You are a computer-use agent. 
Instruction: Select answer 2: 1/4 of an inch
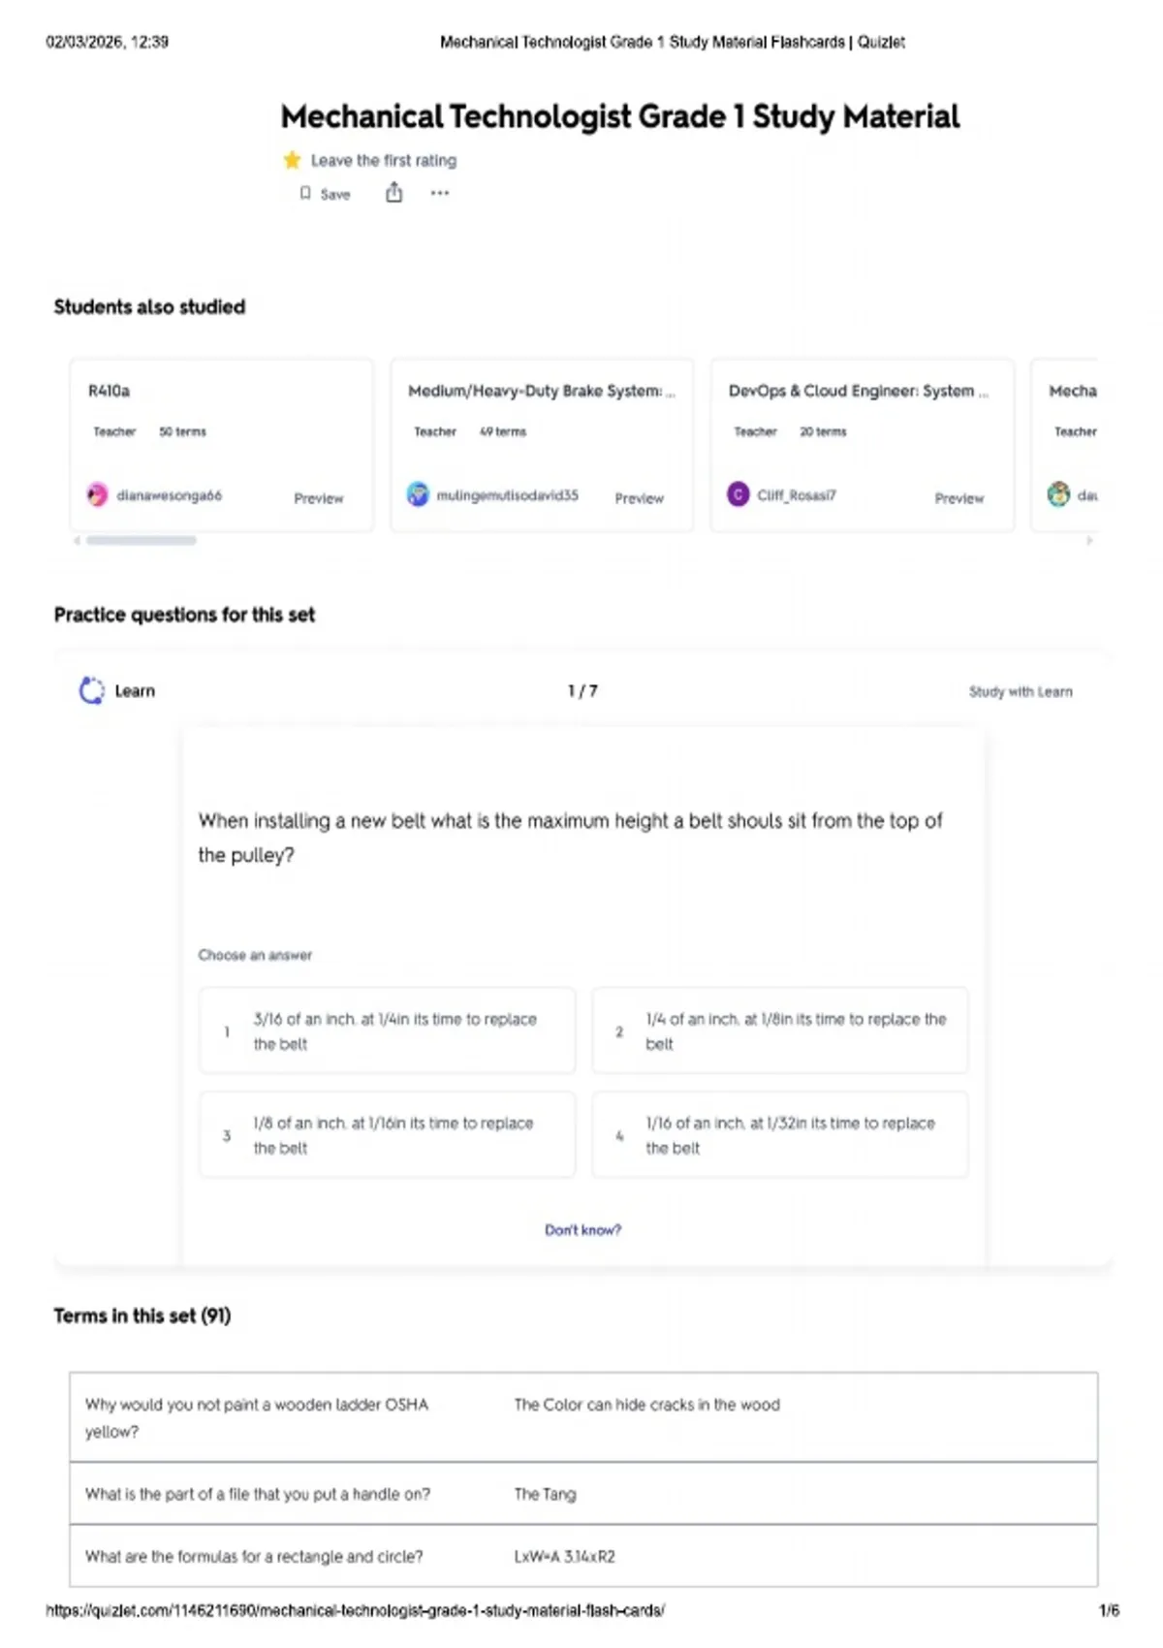click(x=779, y=1031)
